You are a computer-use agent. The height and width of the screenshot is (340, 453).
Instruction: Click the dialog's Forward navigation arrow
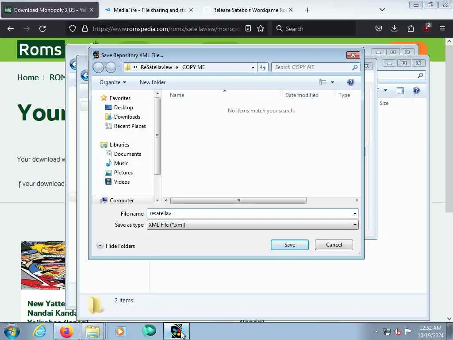click(x=111, y=67)
